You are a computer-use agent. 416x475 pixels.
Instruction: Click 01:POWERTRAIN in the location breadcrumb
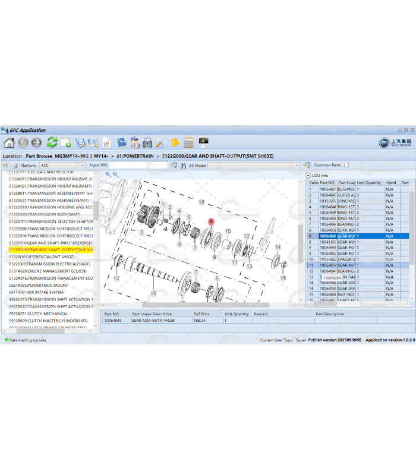point(135,156)
